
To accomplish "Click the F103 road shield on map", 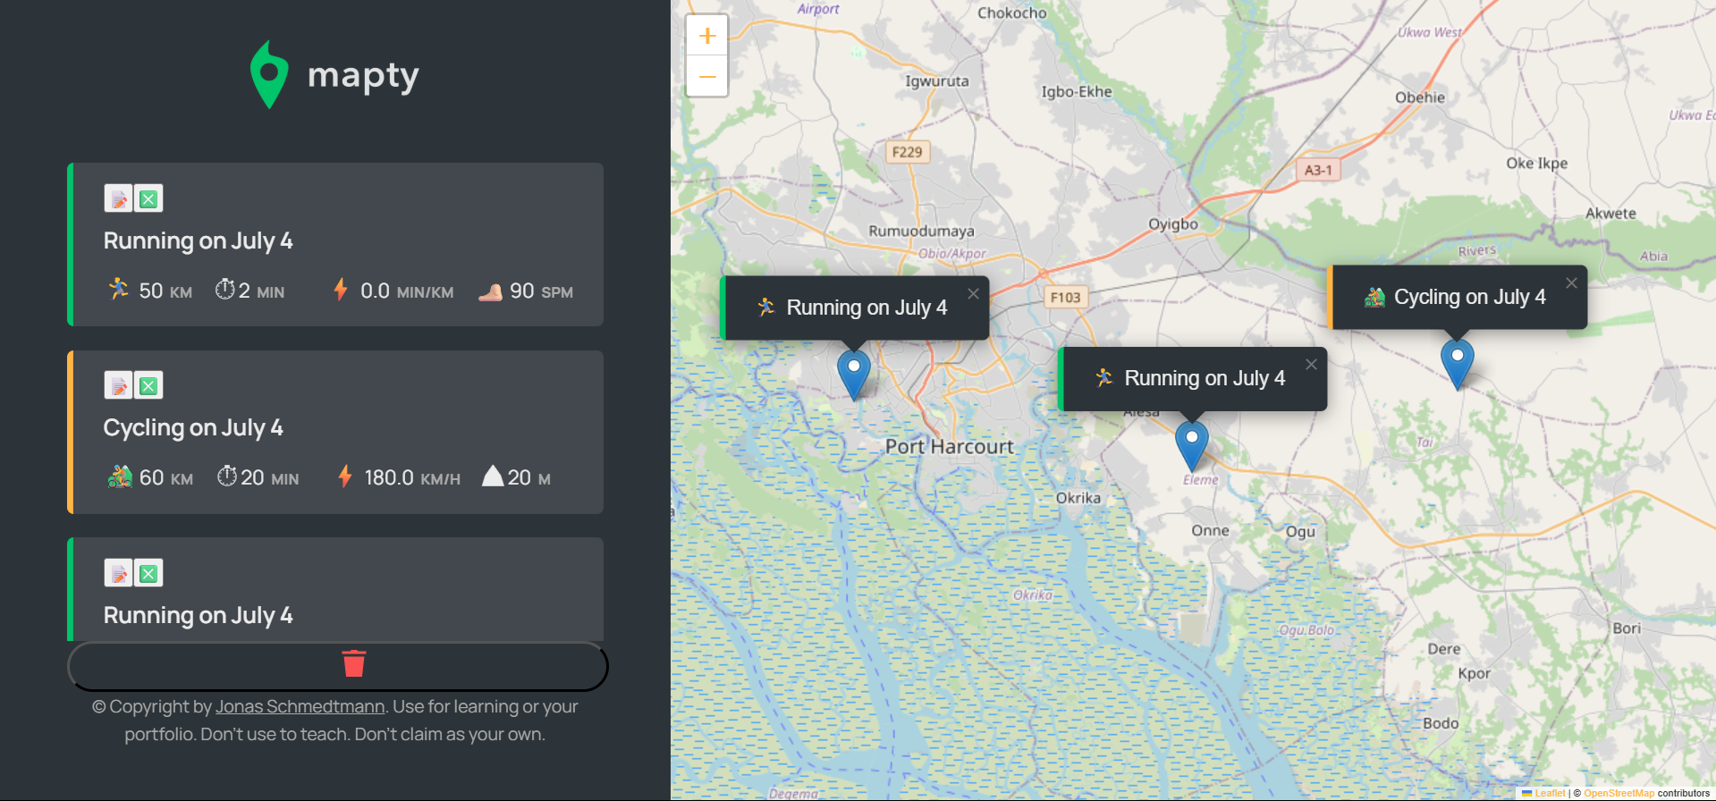I will coord(1065,297).
